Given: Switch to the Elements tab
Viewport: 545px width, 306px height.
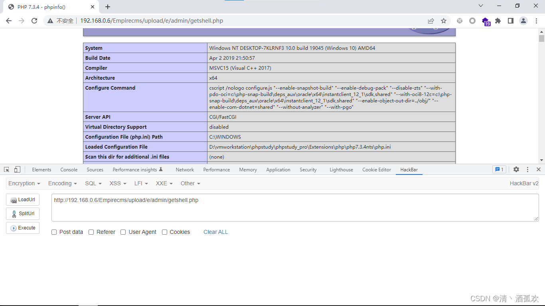Looking at the screenshot, I should click(41, 170).
